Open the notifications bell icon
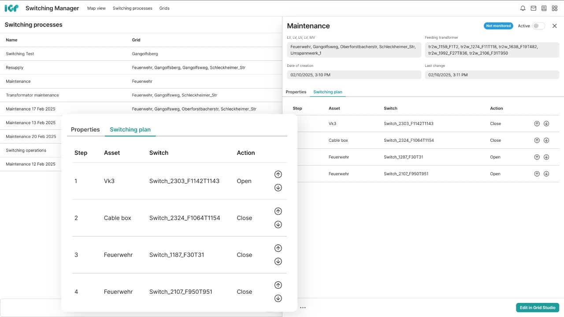The height and width of the screenshot is (317, 564). tap(523, 8)
